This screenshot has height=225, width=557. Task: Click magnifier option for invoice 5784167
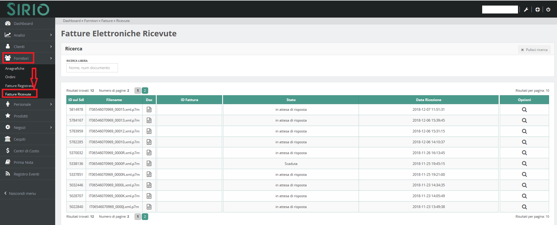coord(524,120)
